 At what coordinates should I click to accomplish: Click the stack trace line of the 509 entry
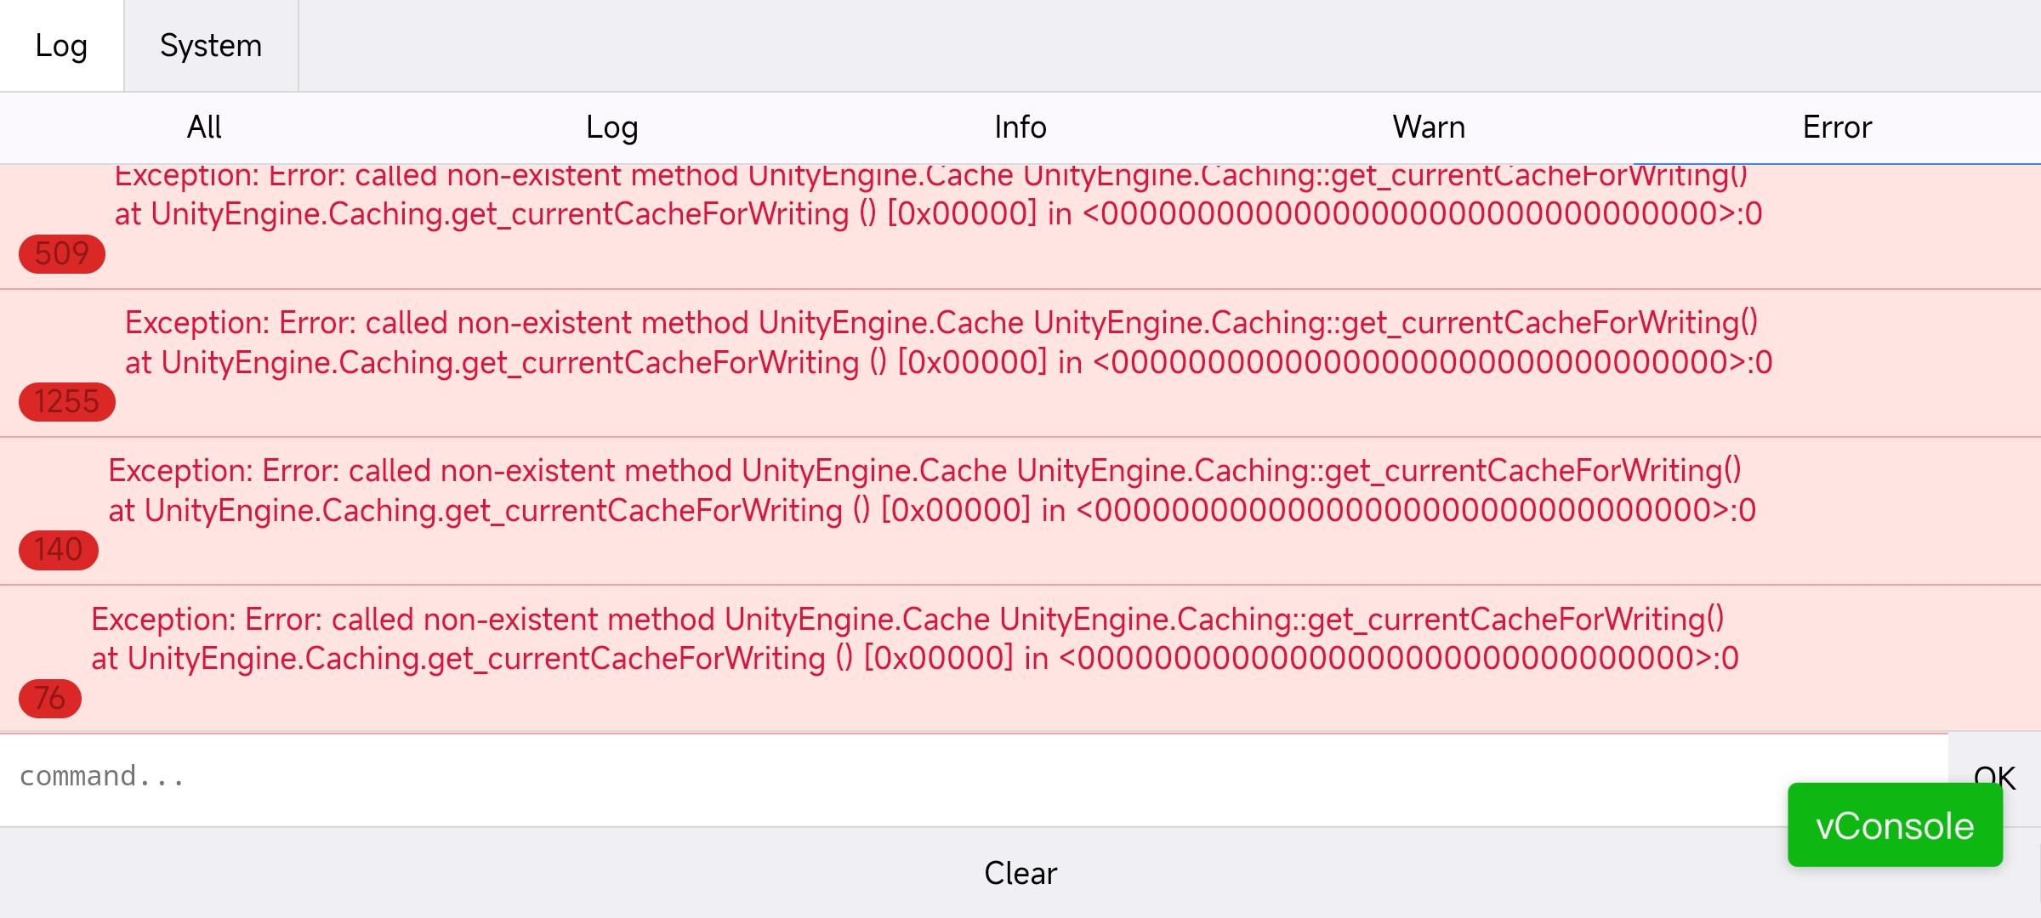938,214
